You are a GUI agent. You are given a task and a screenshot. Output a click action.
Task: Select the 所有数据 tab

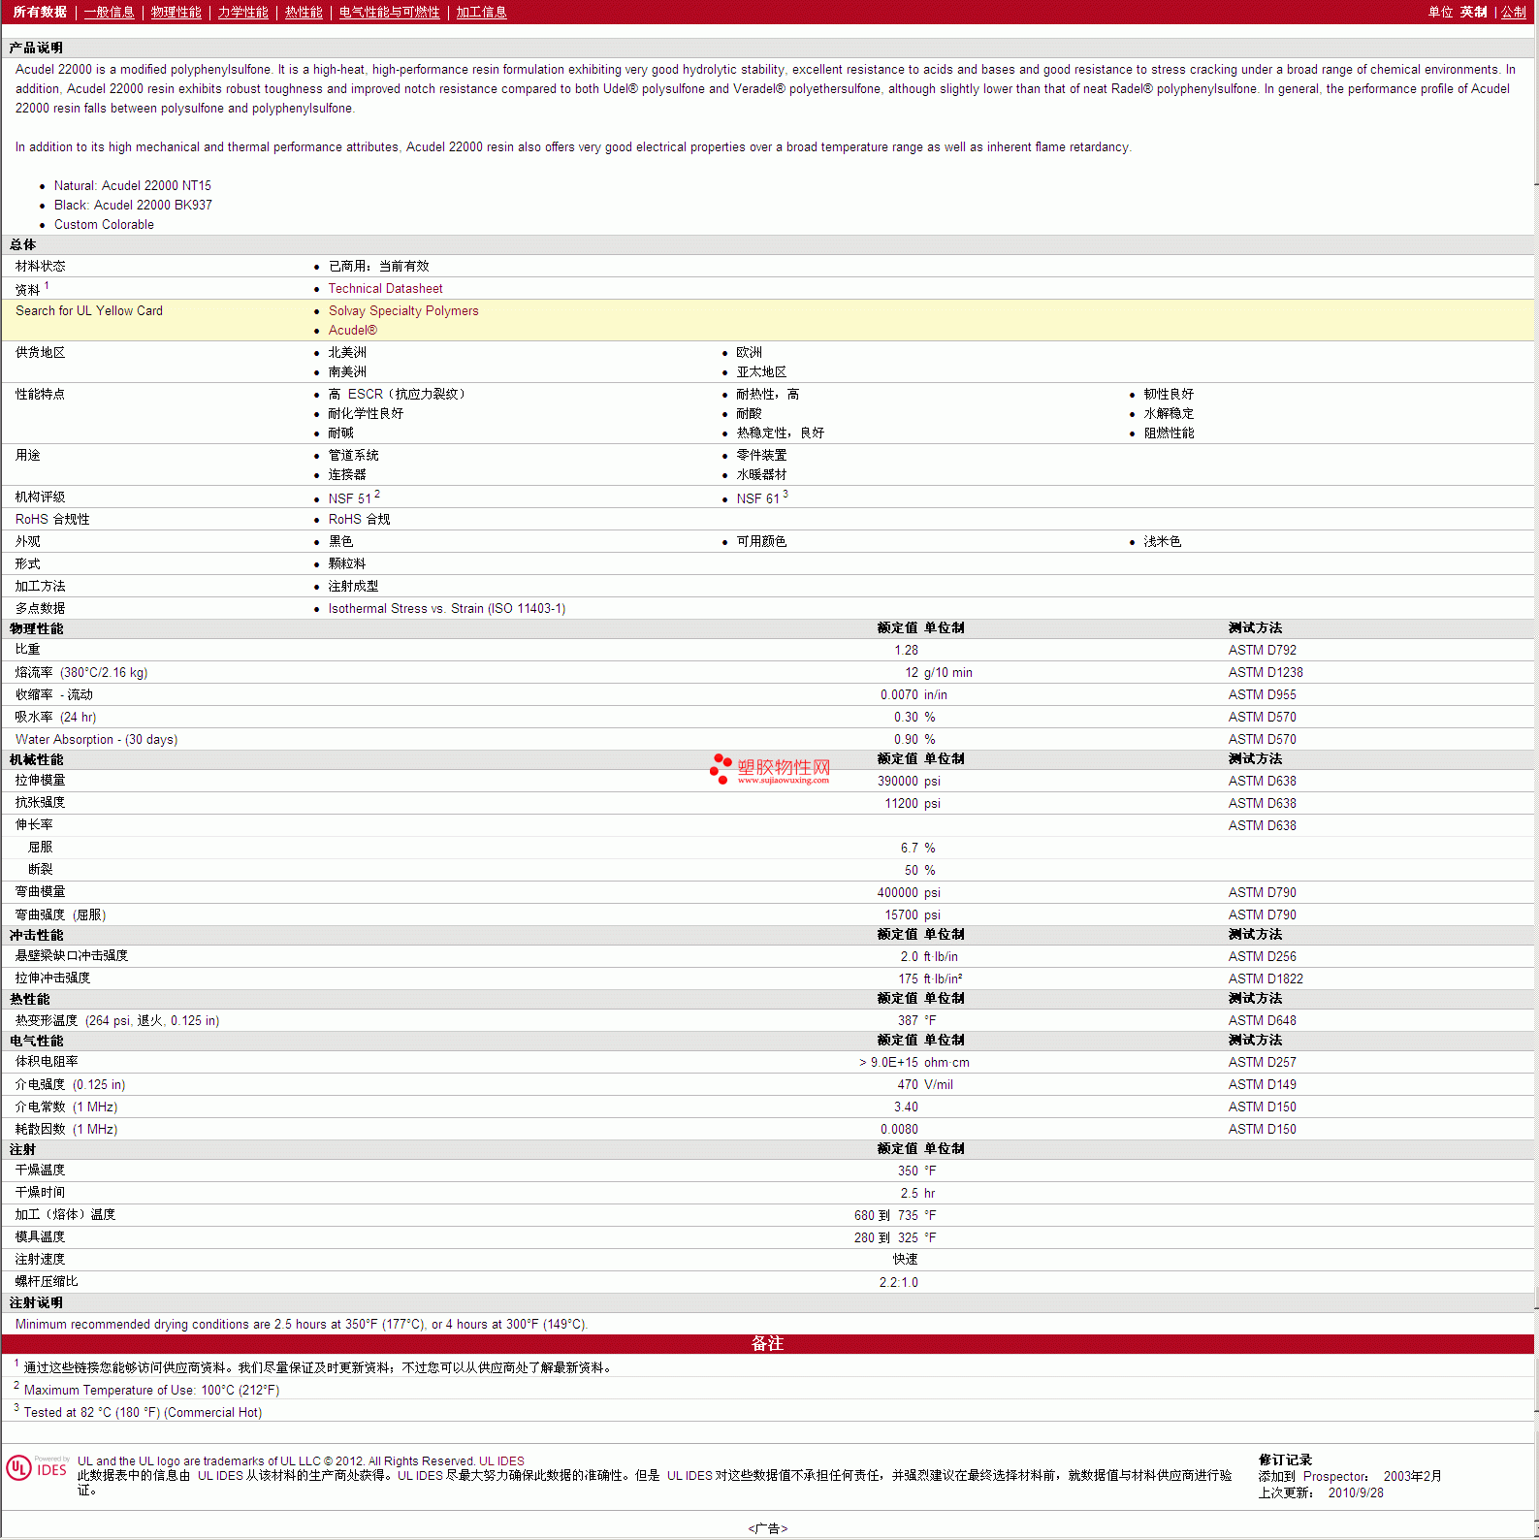coord(40,13)
